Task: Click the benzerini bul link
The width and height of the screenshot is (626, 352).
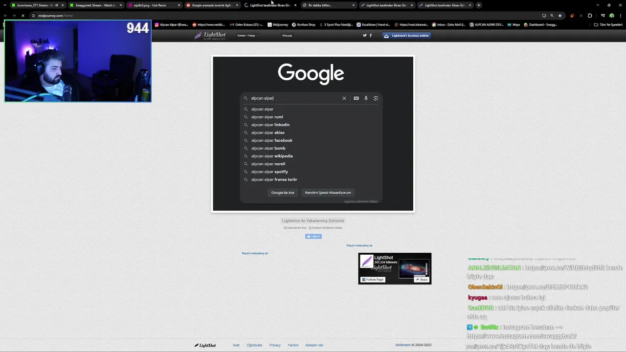Action: point(295,228)
